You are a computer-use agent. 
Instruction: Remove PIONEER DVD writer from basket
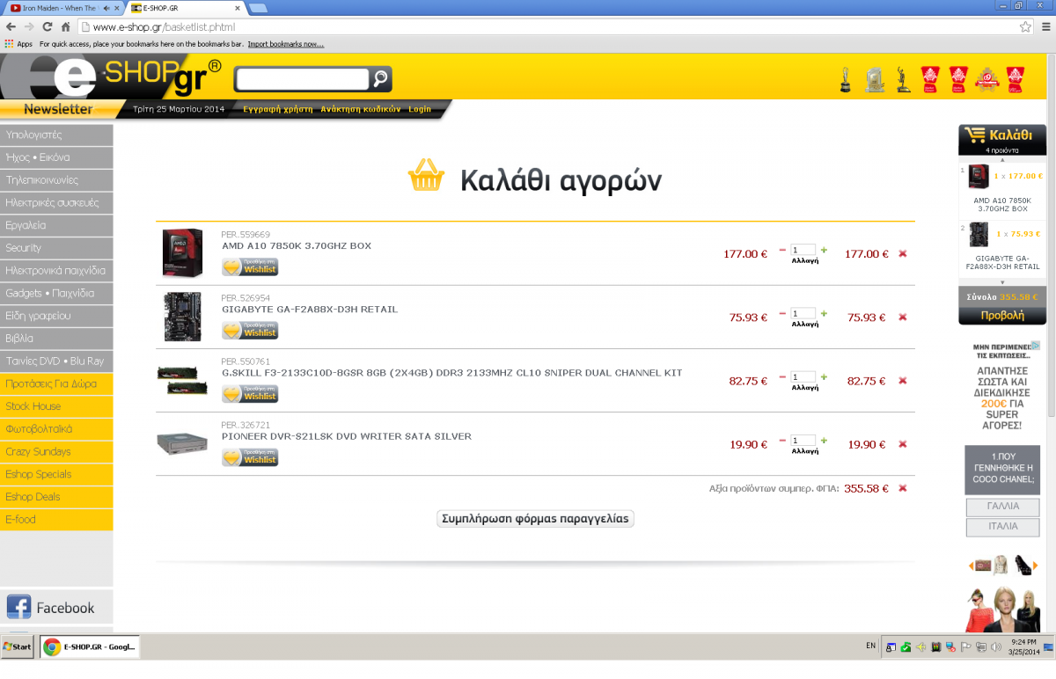point(902,444)
